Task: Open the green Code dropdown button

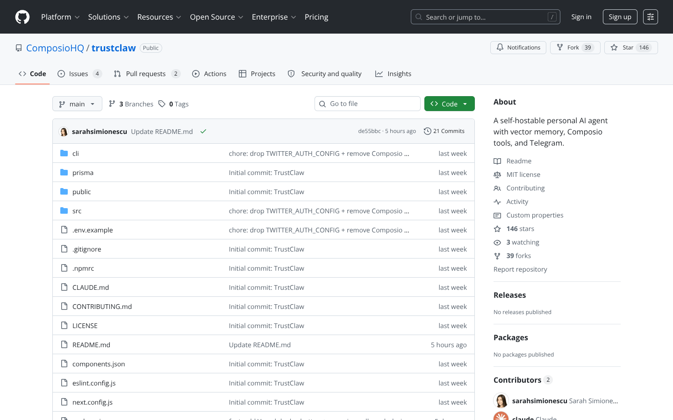Action: pos(450,104)
